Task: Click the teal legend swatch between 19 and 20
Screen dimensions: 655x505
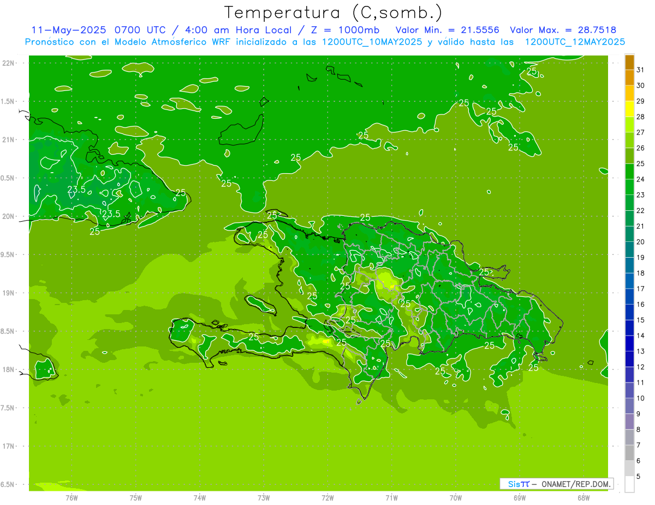Action: 629,250
